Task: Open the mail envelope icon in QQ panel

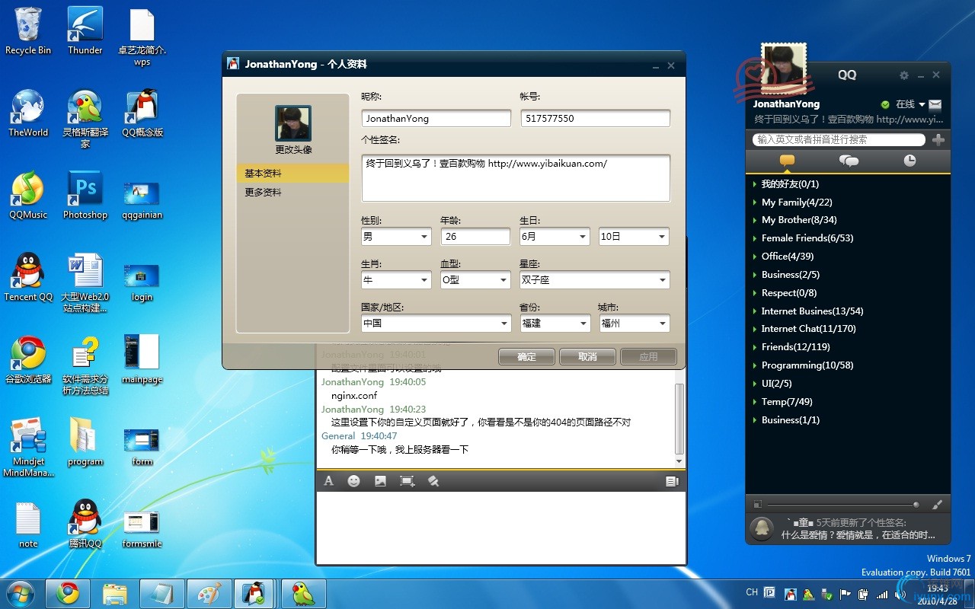Action: [935, 104]
